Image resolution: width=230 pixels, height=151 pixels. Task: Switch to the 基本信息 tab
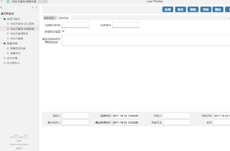click(49, 18)
